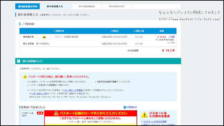This screenshot has width=224, height=126.
Task: Click the 海外航空券 row label
Action: [x=28, y=37]
